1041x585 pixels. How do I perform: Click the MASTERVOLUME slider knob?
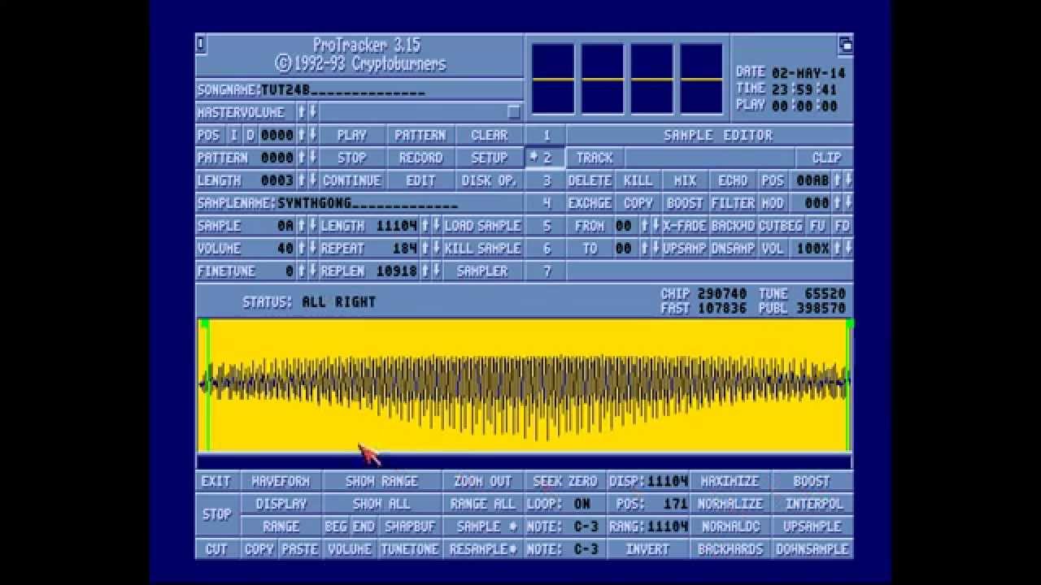(x=513, y=112)
